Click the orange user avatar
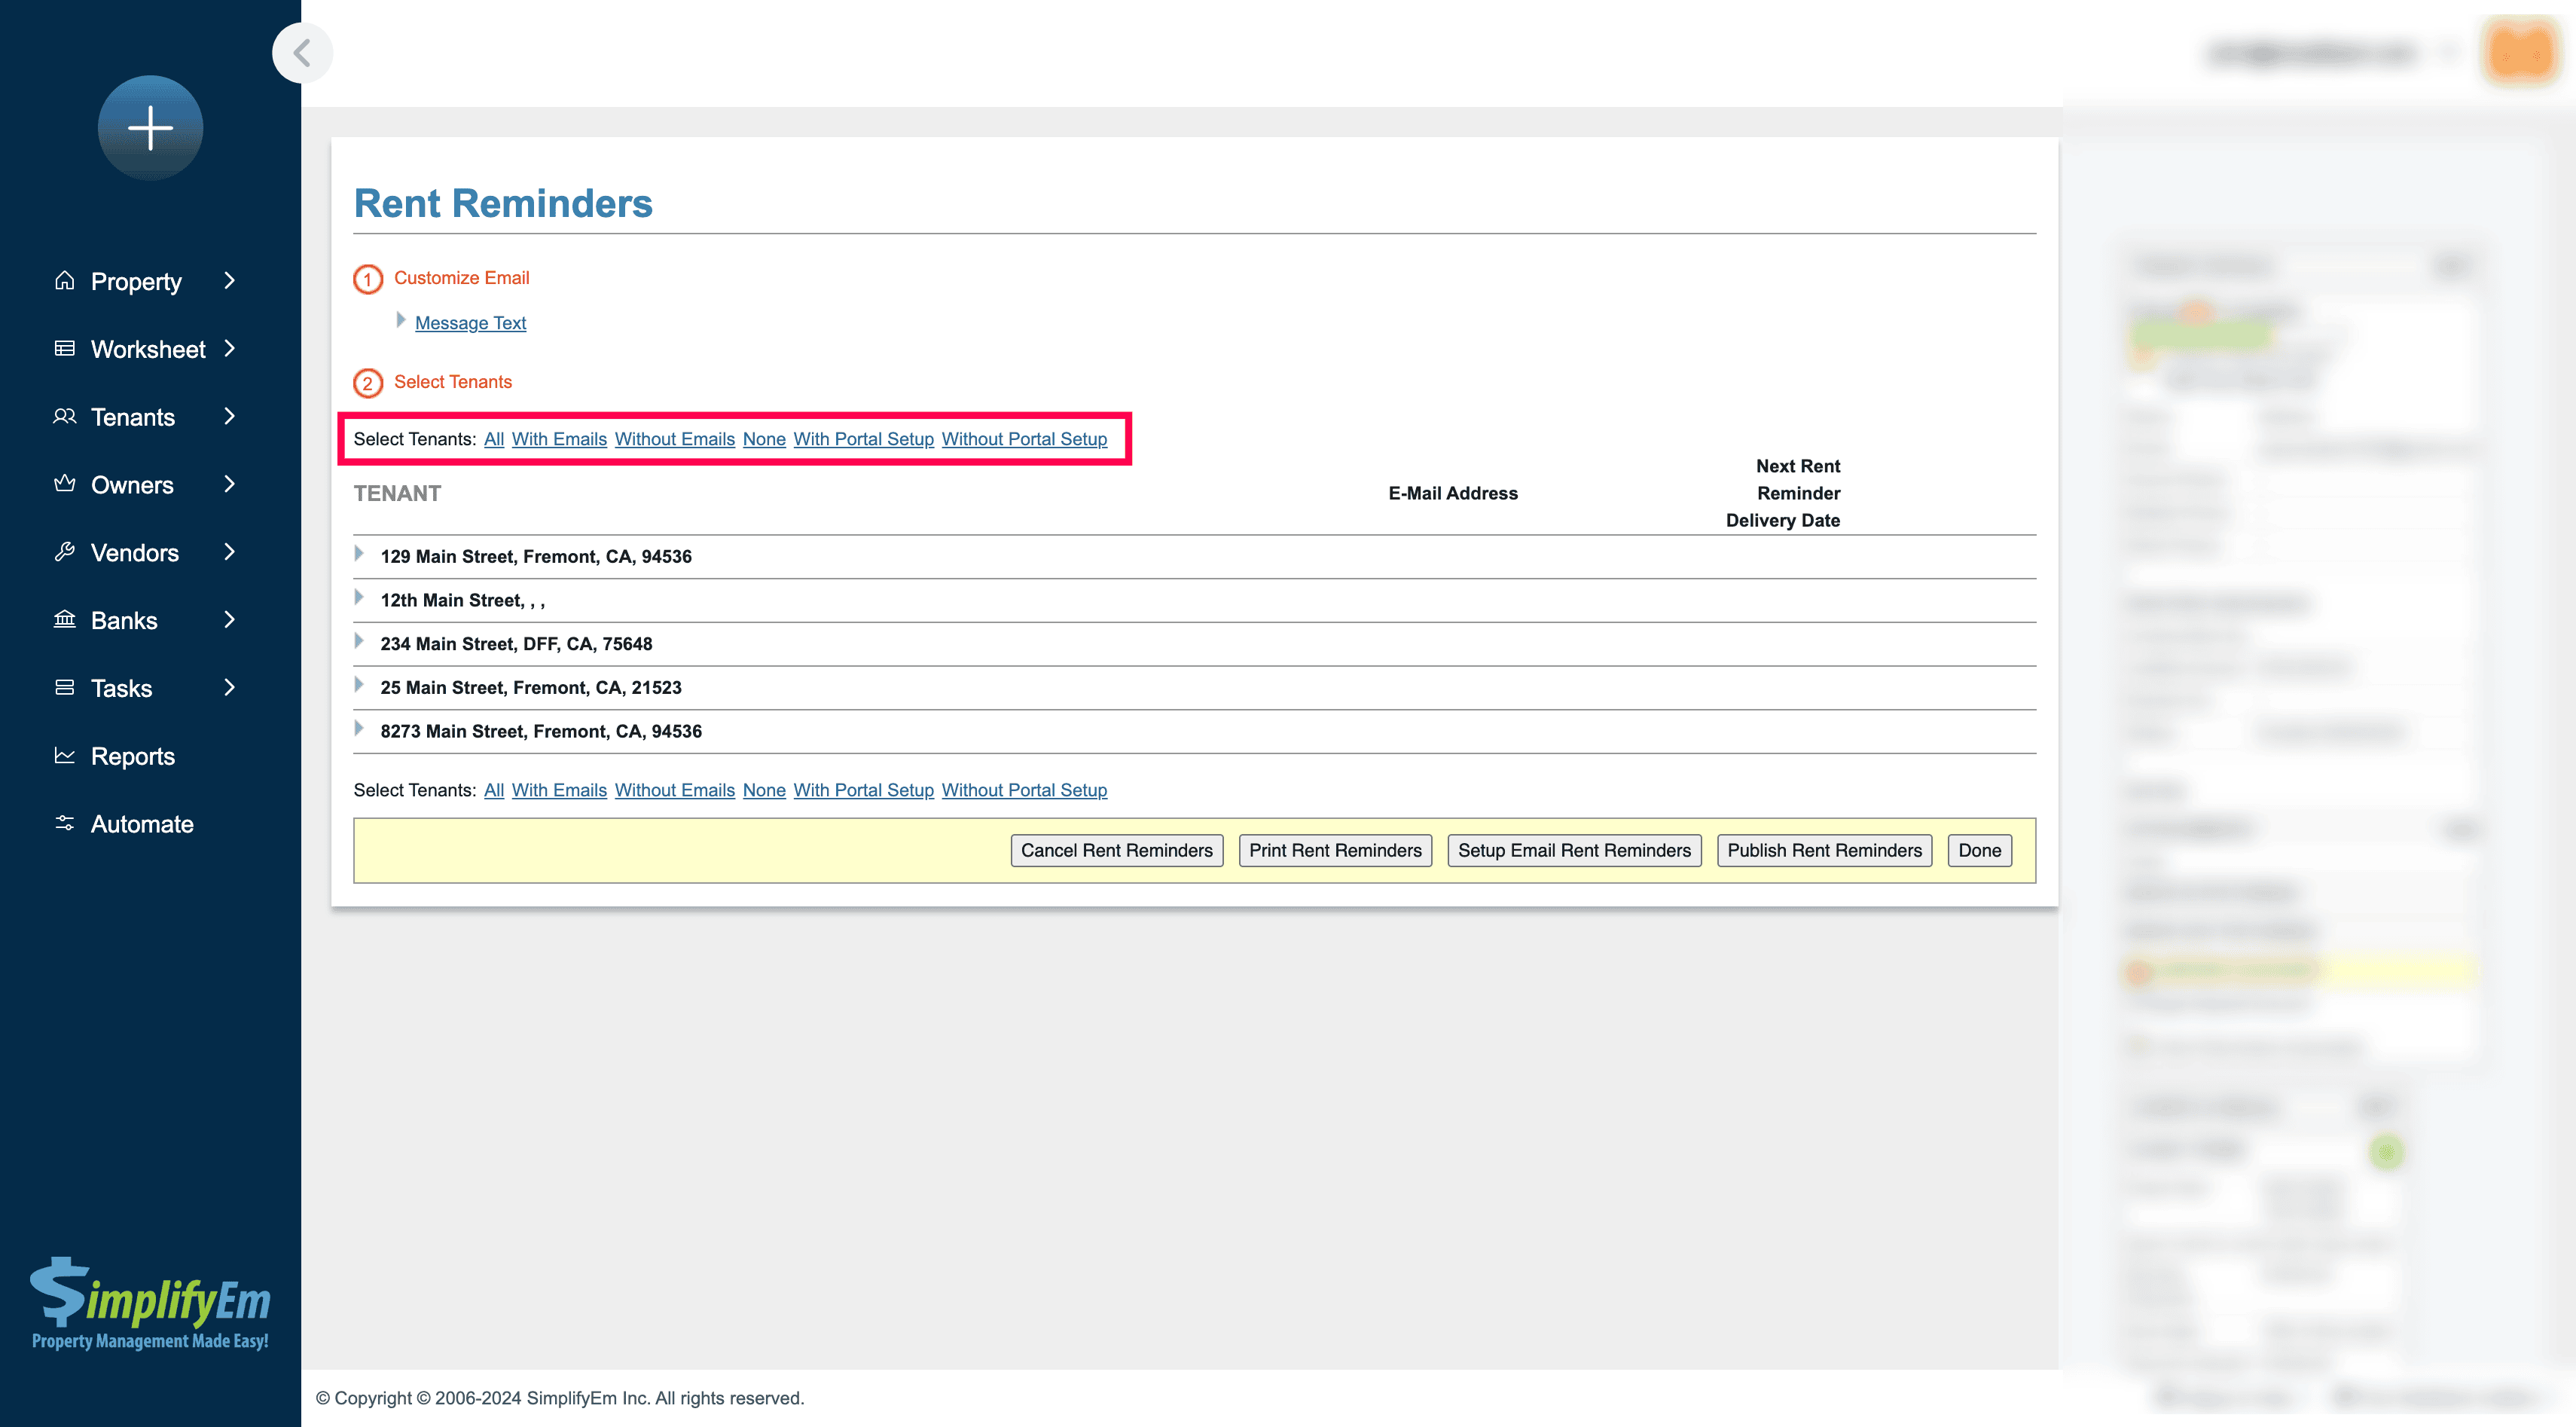 tap(2520, 52)
